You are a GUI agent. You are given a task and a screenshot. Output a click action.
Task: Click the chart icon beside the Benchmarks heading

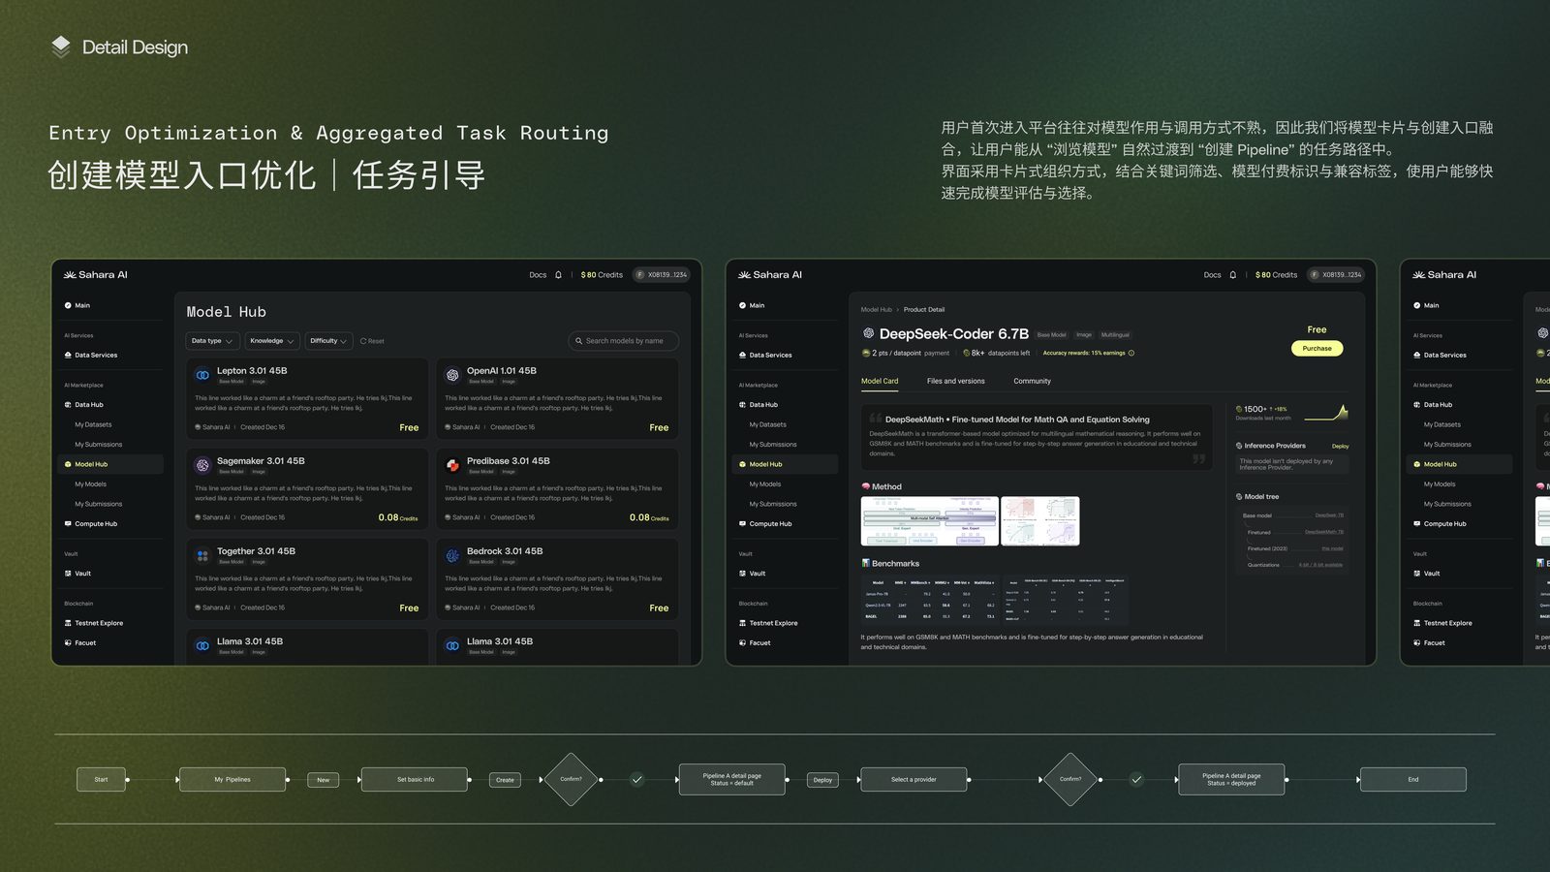point(865,563)
